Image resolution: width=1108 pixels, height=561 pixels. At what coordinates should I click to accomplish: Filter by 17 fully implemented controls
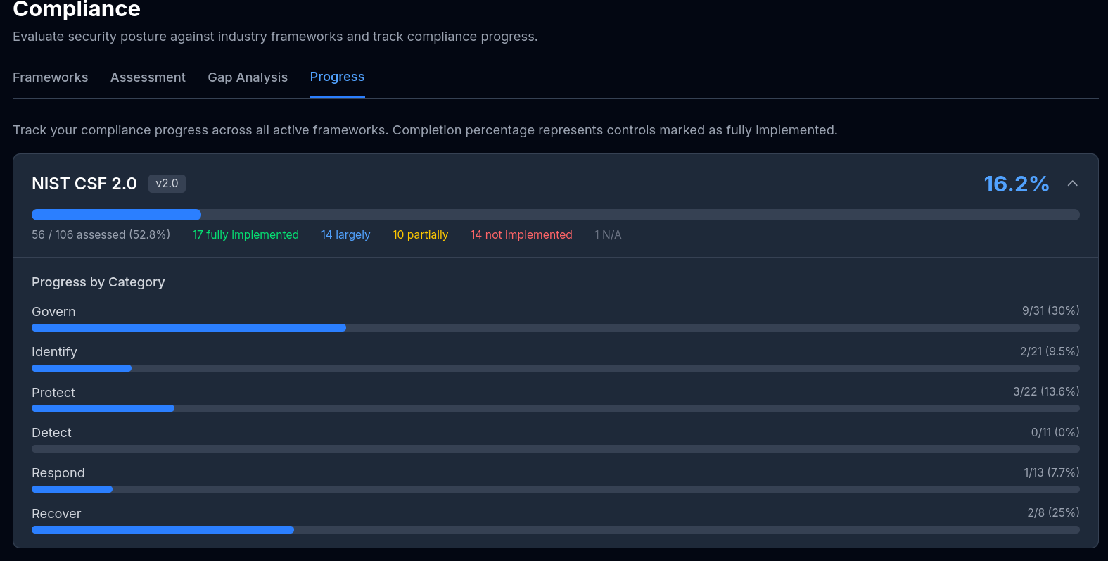[246, 234]
